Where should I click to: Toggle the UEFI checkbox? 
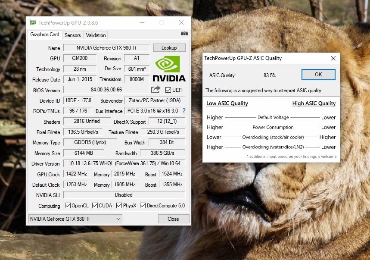click(168, 90)
